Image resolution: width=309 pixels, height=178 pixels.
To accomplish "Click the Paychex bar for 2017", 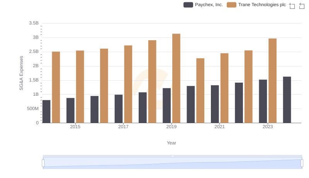I will [119, 109].
